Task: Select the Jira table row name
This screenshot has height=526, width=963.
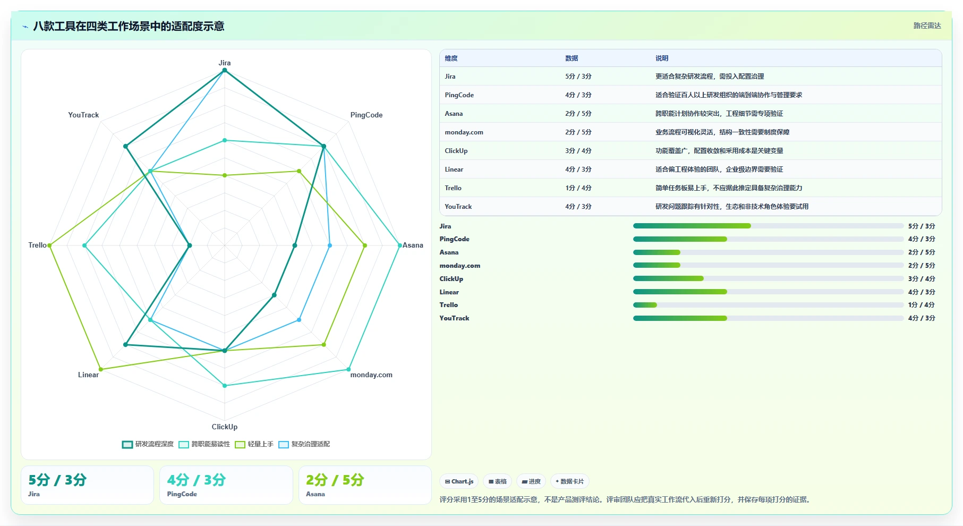Action: pyautogui.click(x=450, y=77)
